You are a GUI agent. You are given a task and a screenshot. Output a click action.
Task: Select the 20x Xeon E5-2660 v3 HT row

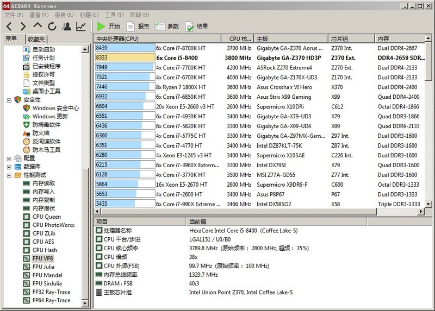(x=260, y=106)
